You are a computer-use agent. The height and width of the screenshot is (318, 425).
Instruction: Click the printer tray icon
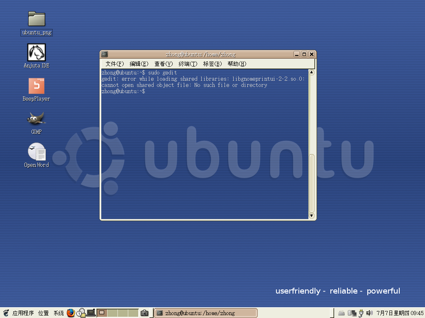[342, 313]
